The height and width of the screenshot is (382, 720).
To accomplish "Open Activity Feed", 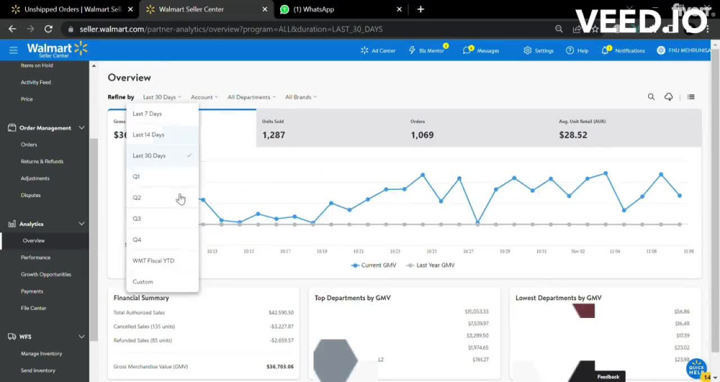I will (36, 83).
